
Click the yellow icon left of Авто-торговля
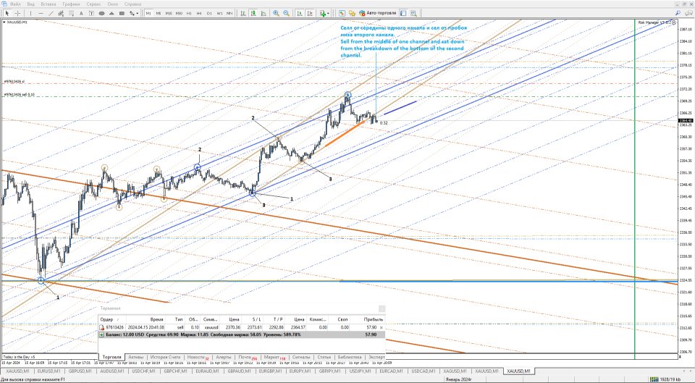click(352, 13)
